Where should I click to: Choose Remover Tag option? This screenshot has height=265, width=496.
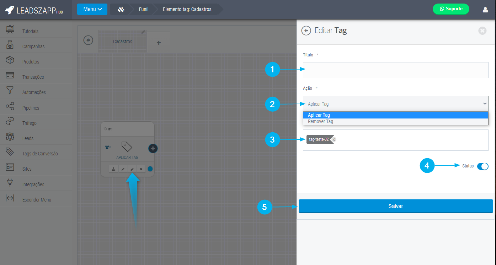tap(320, 121)
